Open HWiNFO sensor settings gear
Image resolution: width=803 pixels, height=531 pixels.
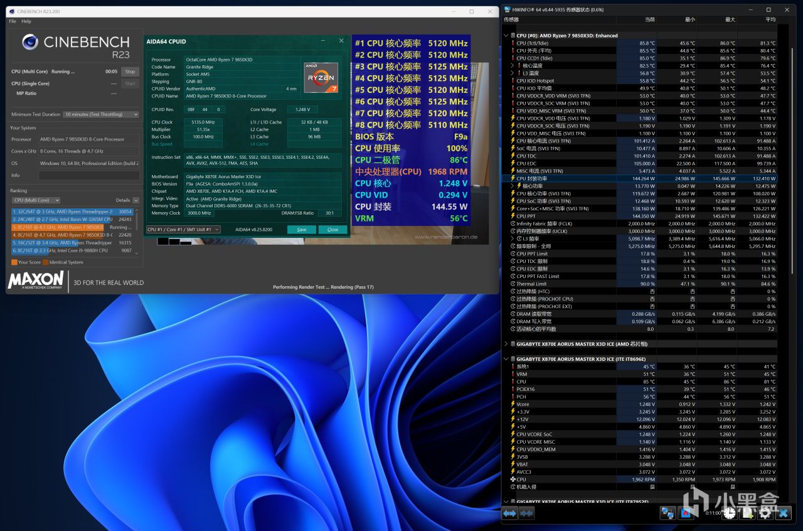tap(765, 513)
